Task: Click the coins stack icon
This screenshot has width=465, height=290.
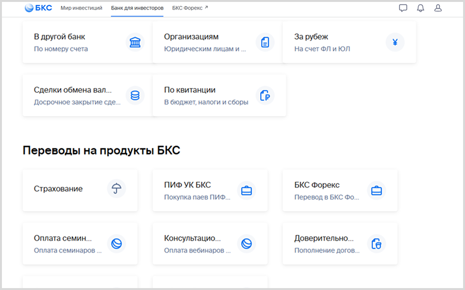Action: tap(135, 95)
